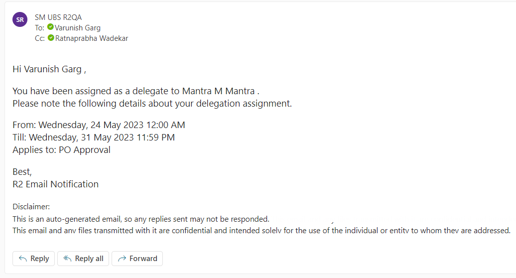Image resolution: width=516 pixels, height=278 pixels.
Task: Click the confidentiality statement line
Action: point(261,231)
